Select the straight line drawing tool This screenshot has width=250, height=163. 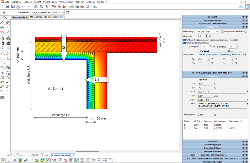click(2, 53)
